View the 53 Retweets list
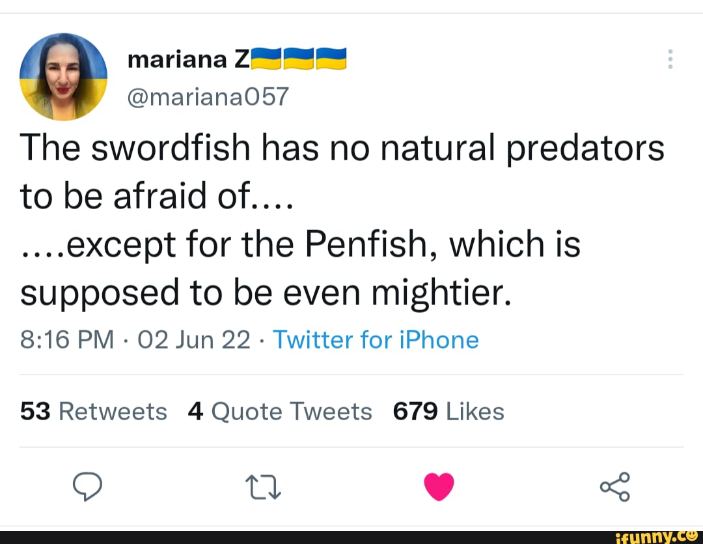Screen dimensions: 703x544 click(93, 411)
